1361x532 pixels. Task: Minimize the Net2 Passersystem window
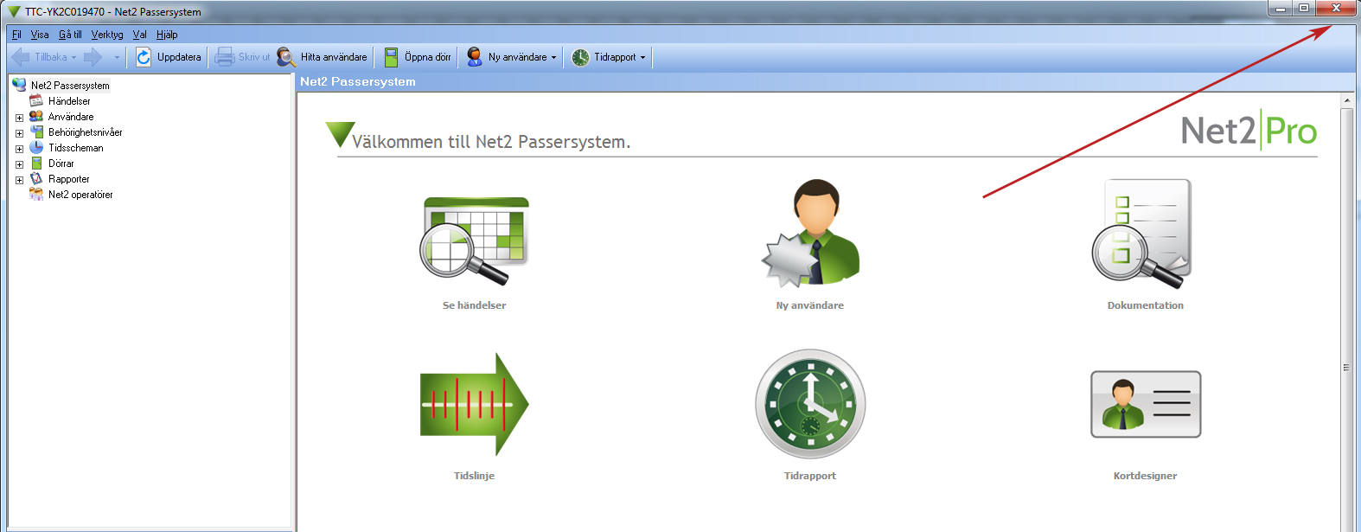(x=1281, y=9)
